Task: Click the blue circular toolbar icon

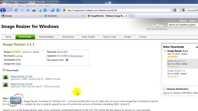Action: coord(45,10)
